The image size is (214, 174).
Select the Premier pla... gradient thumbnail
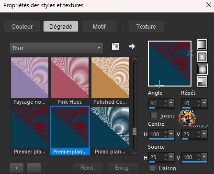coord(30,127)
